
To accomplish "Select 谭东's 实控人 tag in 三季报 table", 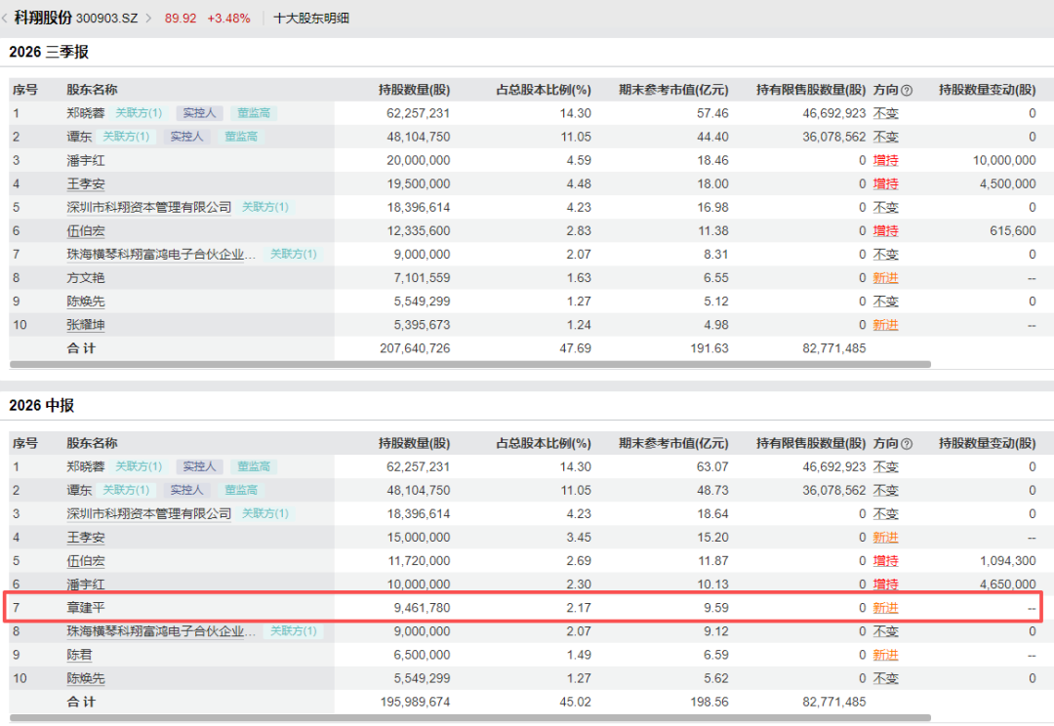I will [x=186, y=137].
